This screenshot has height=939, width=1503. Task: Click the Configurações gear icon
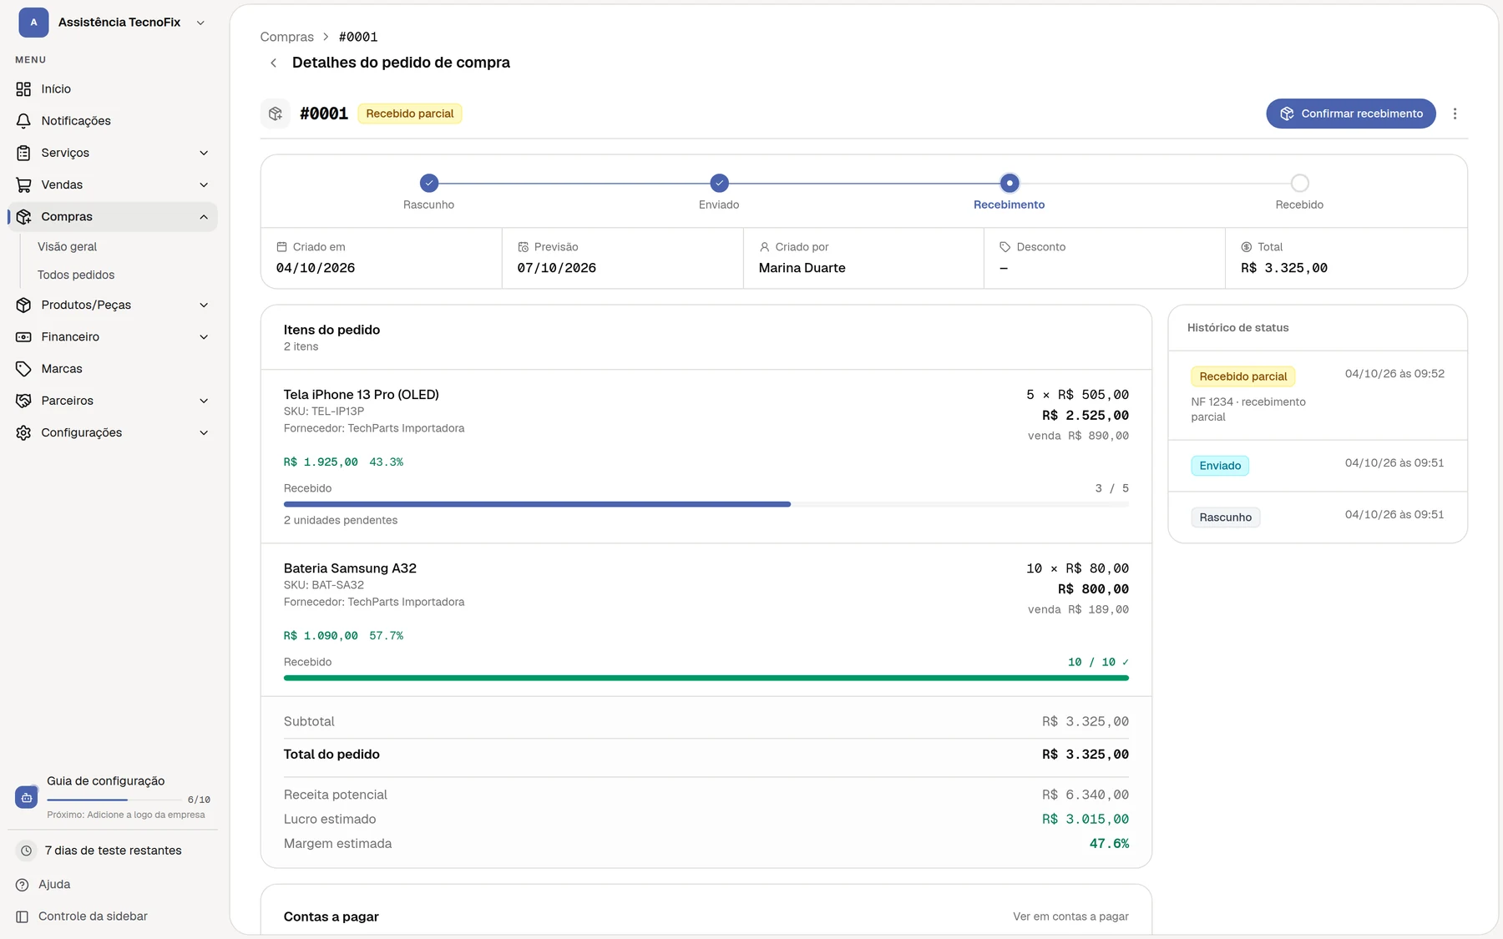[x=23, y=432]
